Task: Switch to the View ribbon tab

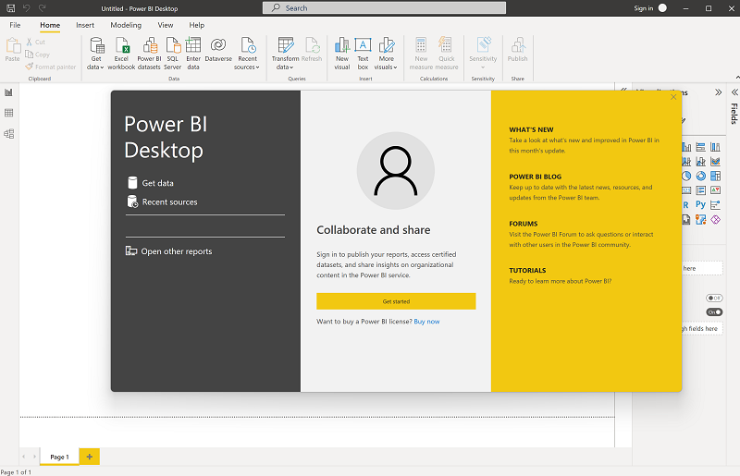Action: (x=166, y=25)
